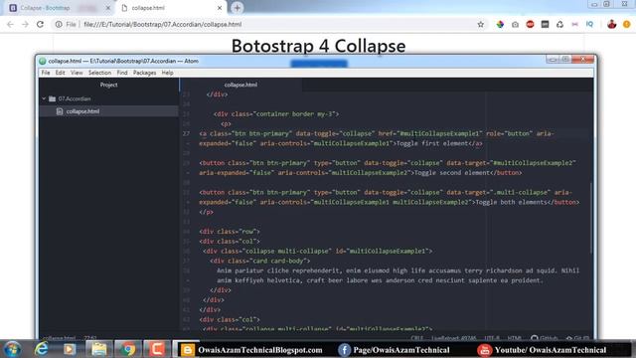
Task: Click the 'Botostrap 4 Collapse' page heading
Action: point(318,46)
